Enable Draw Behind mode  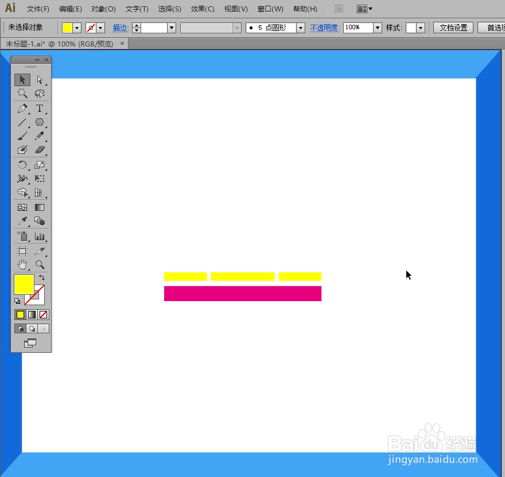coord(32,329)
